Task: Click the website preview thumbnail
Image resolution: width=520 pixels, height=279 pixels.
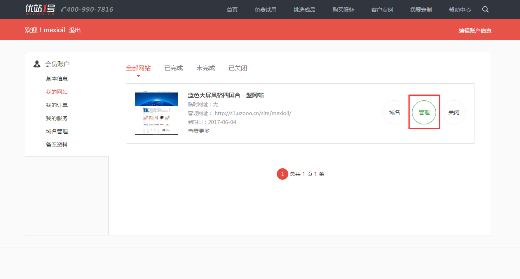Action: tap(156, 114)
